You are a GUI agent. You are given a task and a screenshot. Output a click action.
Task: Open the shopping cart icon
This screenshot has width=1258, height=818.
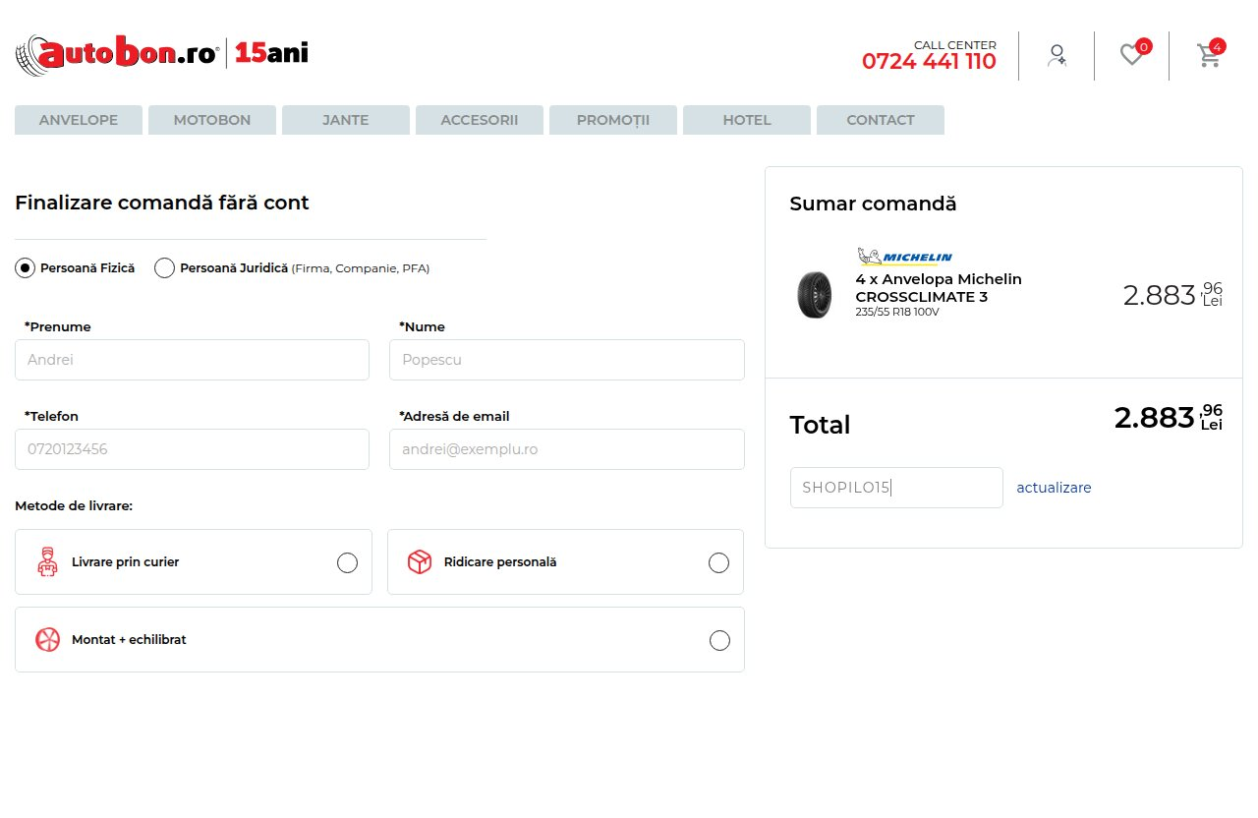point(1209,55)
